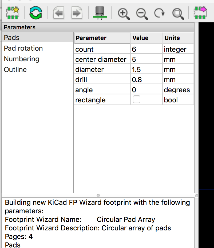The image size is (214, 248).
Task: Export footprint to the editor
Action: pyautogui.click(x=200, y=13)
